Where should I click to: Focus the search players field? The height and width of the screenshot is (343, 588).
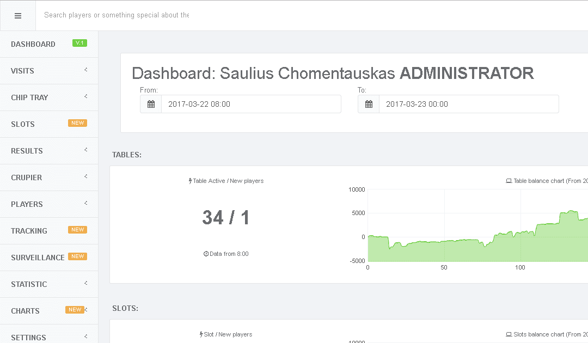point(117,15)
